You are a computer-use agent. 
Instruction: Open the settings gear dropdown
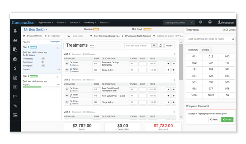(201, 22)
